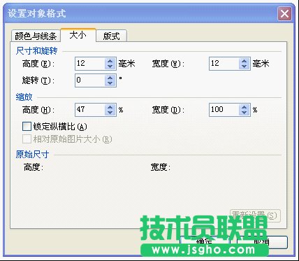Close the 设置对象格式 dialog

pyautogui.click(x=284, y=14)
